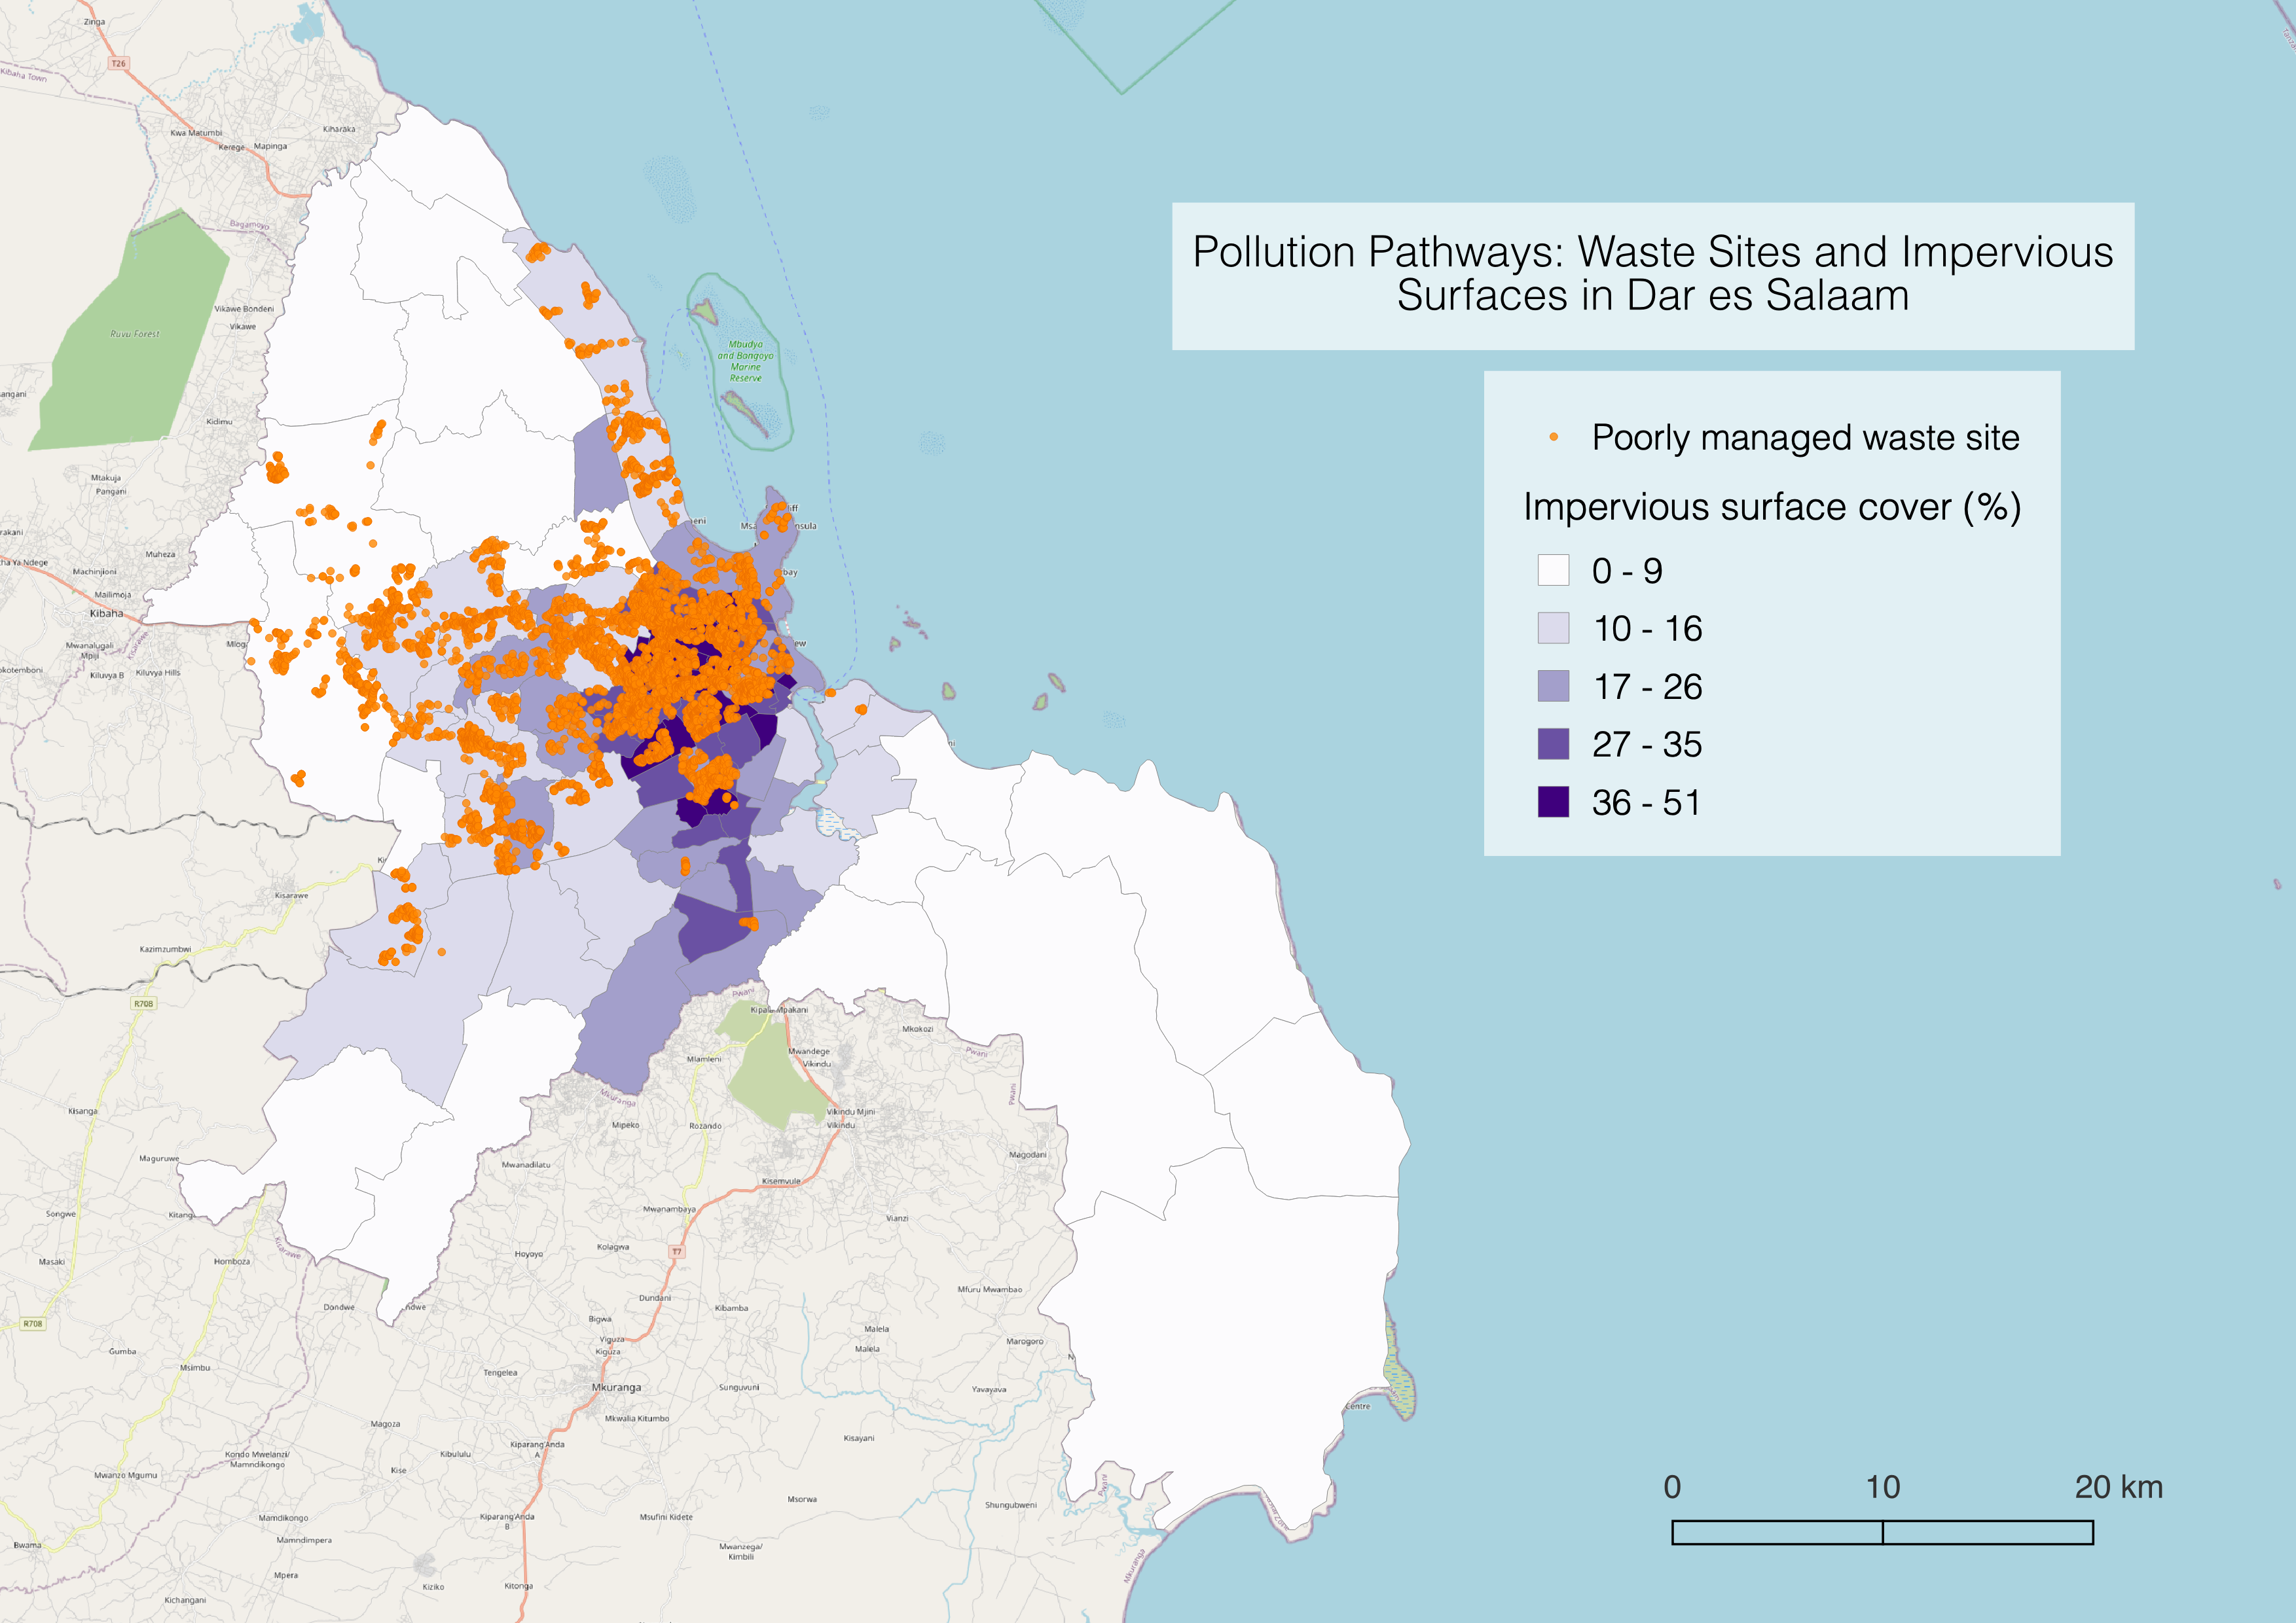Image resolution: width=2296 pixels, height=1623 pixels.
Task: Click the 17 - 26 legend color swatch
Action: (x=1553, y=686)
